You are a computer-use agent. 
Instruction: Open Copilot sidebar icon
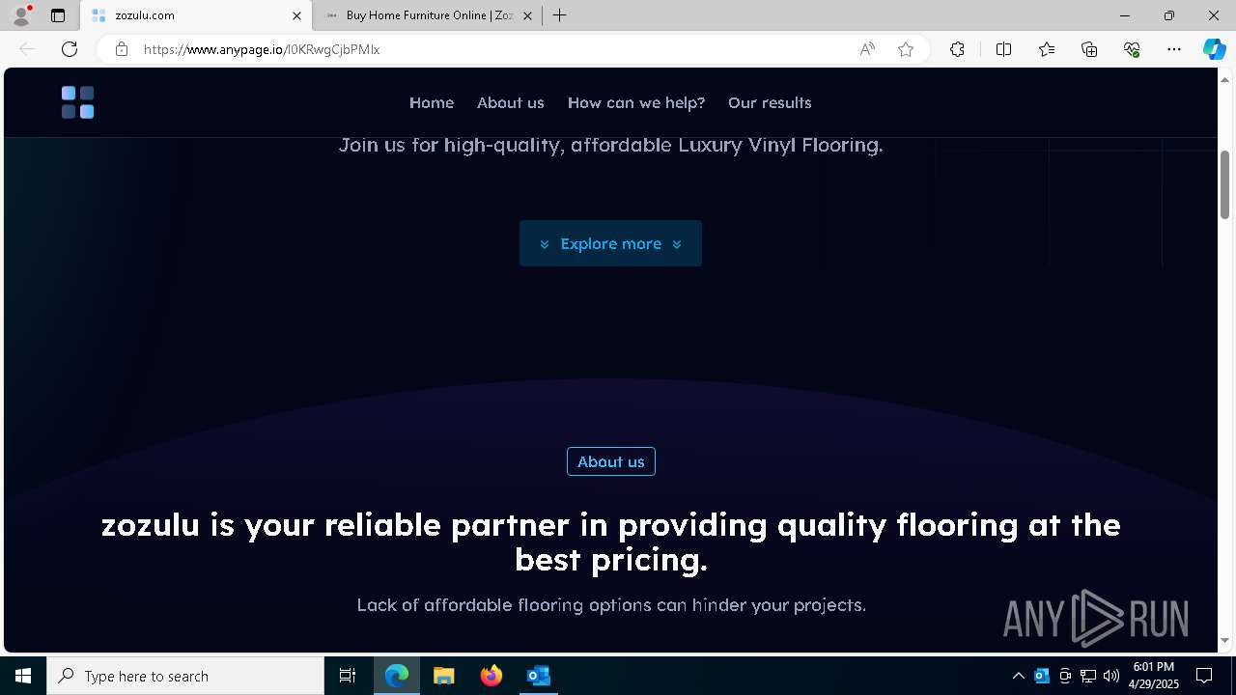coord(1214,49)
